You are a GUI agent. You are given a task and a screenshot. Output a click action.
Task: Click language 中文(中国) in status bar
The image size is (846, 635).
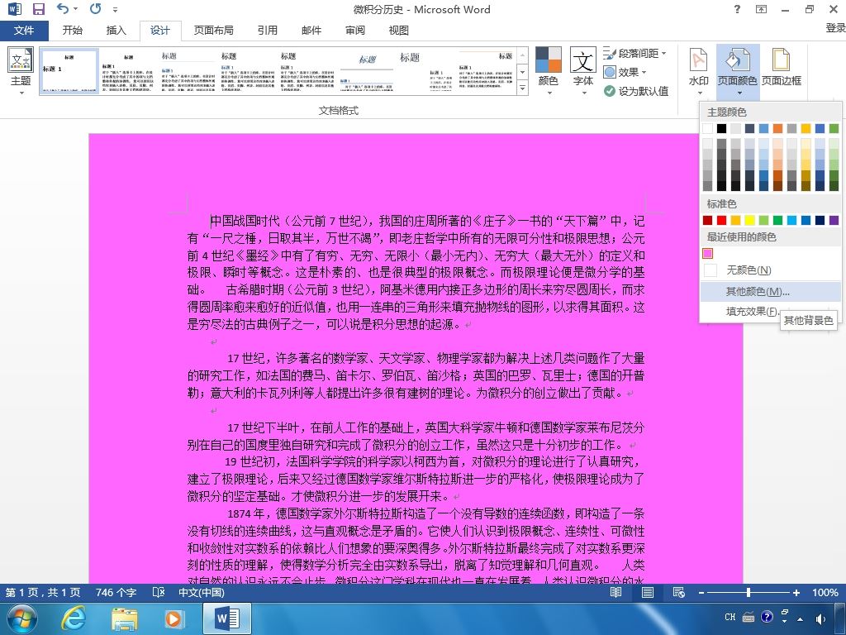202,592
